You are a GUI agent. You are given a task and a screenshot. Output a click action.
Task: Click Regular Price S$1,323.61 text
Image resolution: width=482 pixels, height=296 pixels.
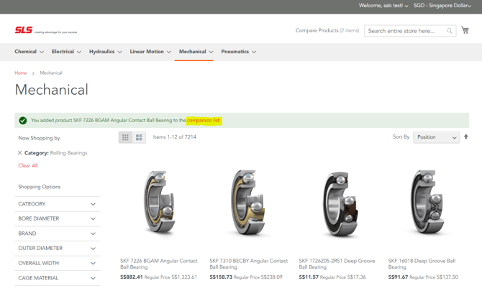point(170,277)
